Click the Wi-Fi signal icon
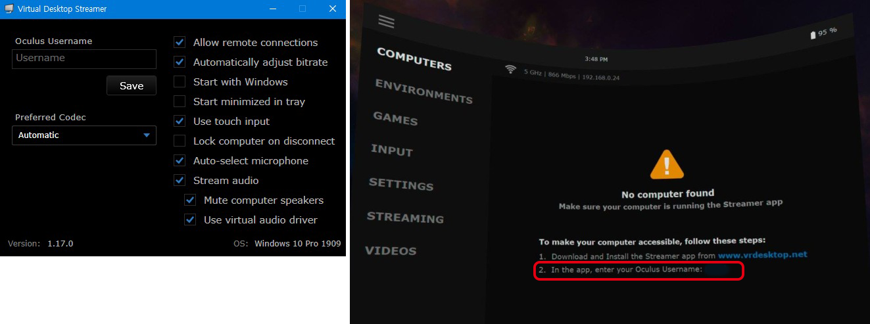The width and height of the screenshot is (870, 324). pos(511,69)
